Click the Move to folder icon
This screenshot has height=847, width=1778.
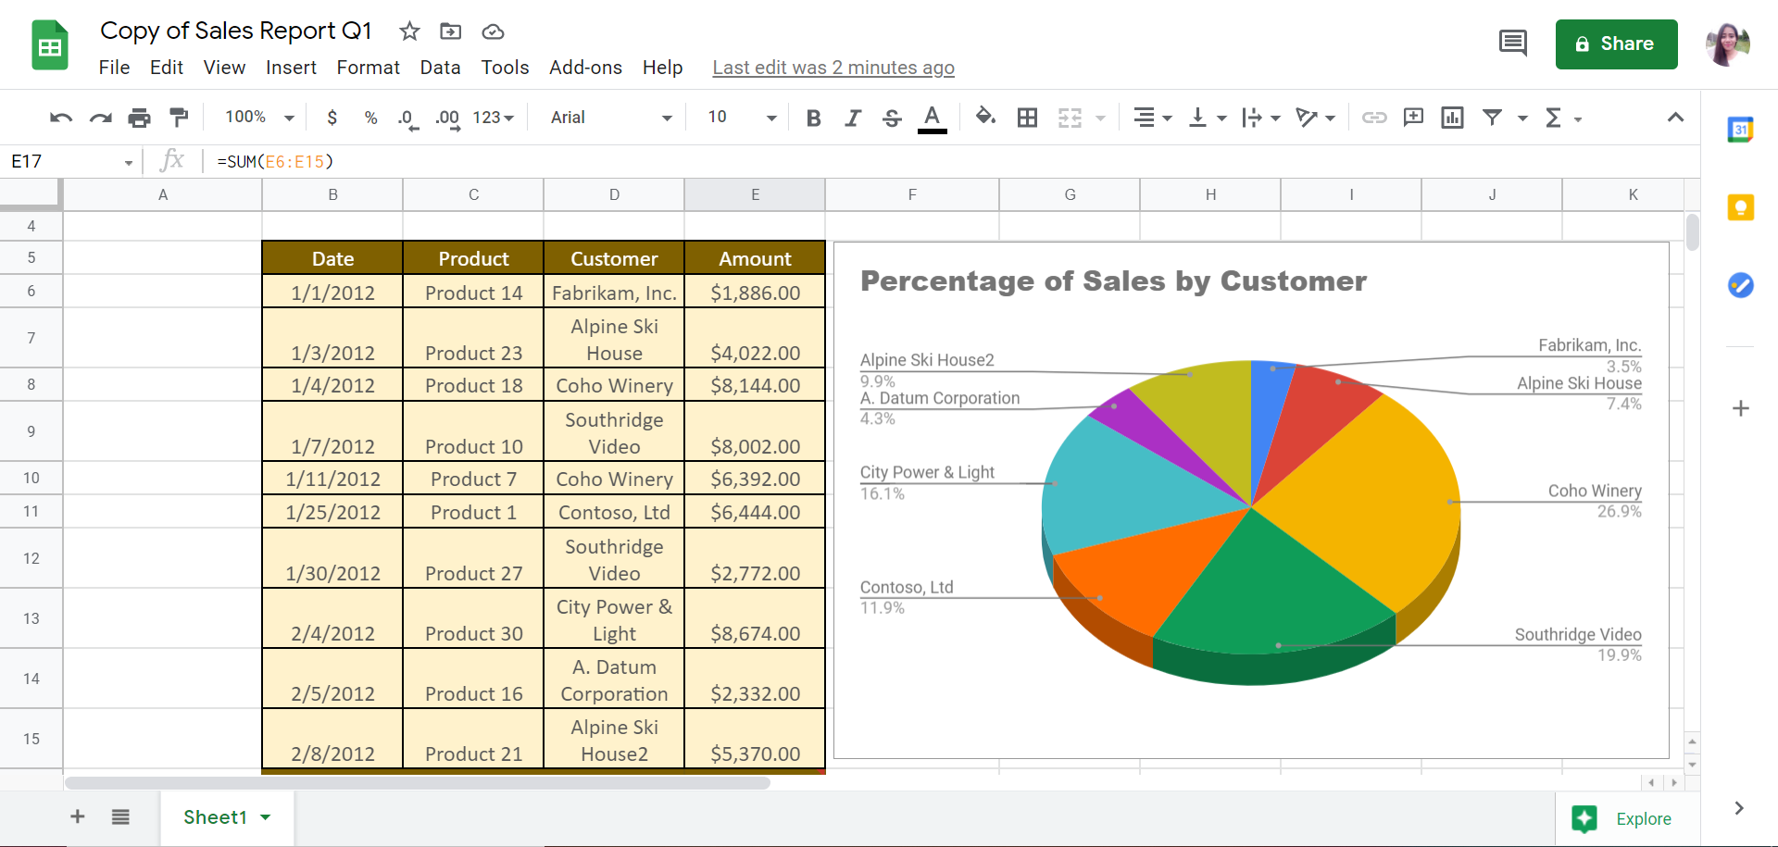click(451, 31)
